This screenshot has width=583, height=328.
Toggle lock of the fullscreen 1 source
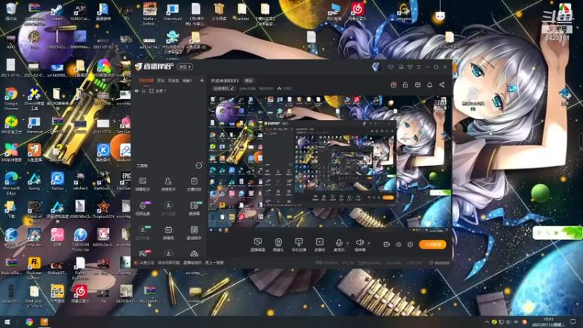(x=144, y=91)
